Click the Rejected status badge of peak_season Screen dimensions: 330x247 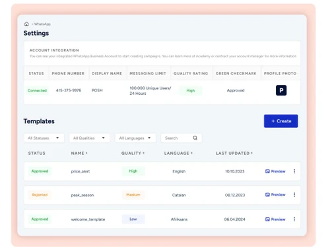(x=40, y=195)
